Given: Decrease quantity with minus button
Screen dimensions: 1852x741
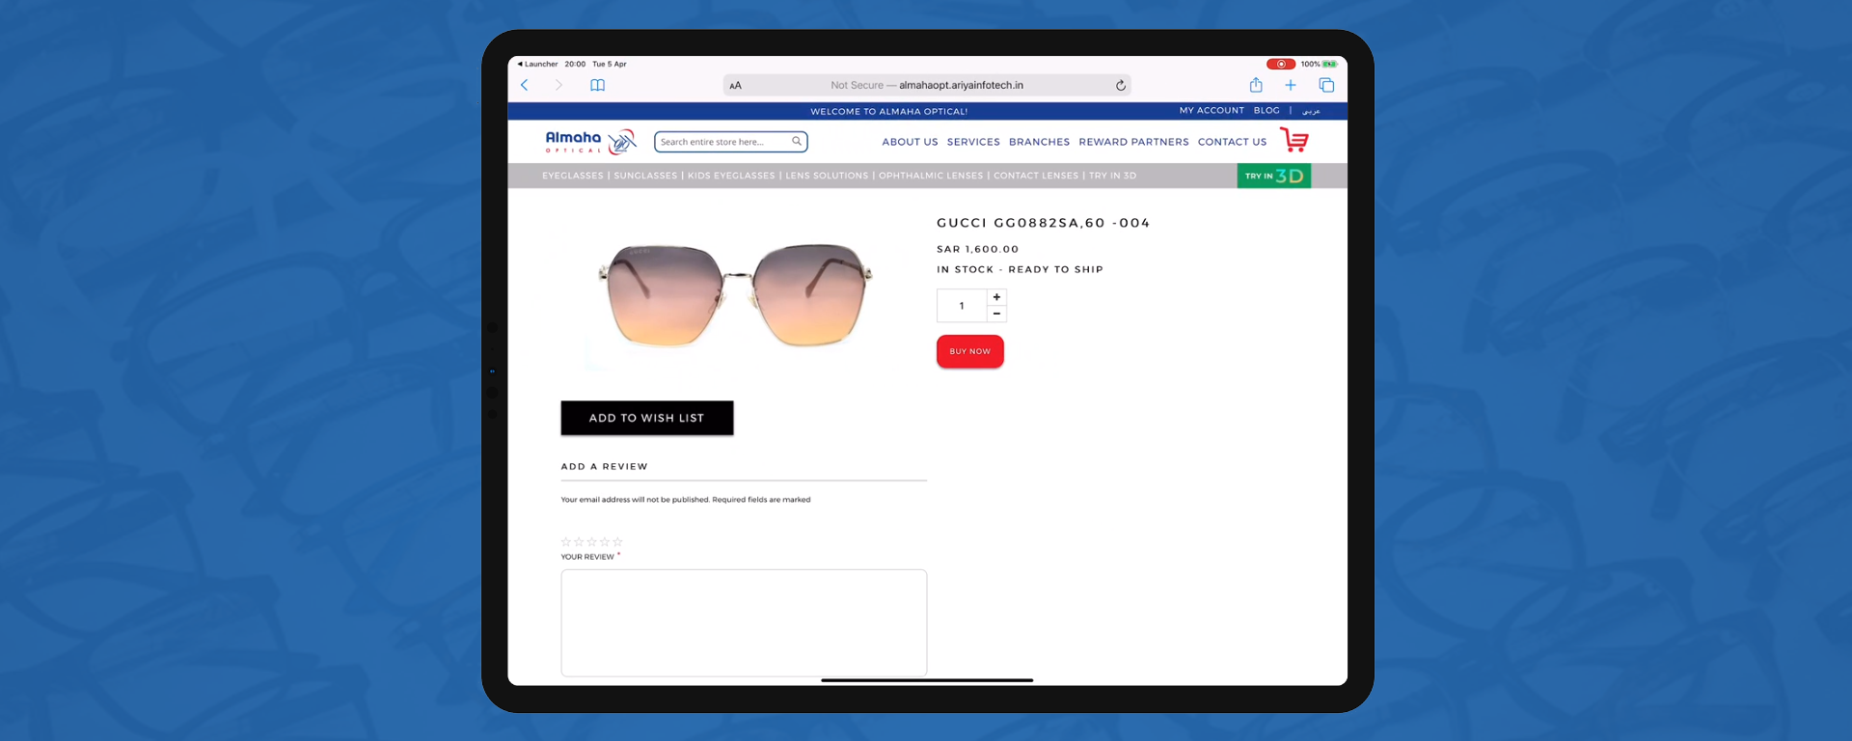Looking at the screenshot, I should [996, 314].
